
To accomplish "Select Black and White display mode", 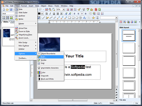I will click(51, 79).
